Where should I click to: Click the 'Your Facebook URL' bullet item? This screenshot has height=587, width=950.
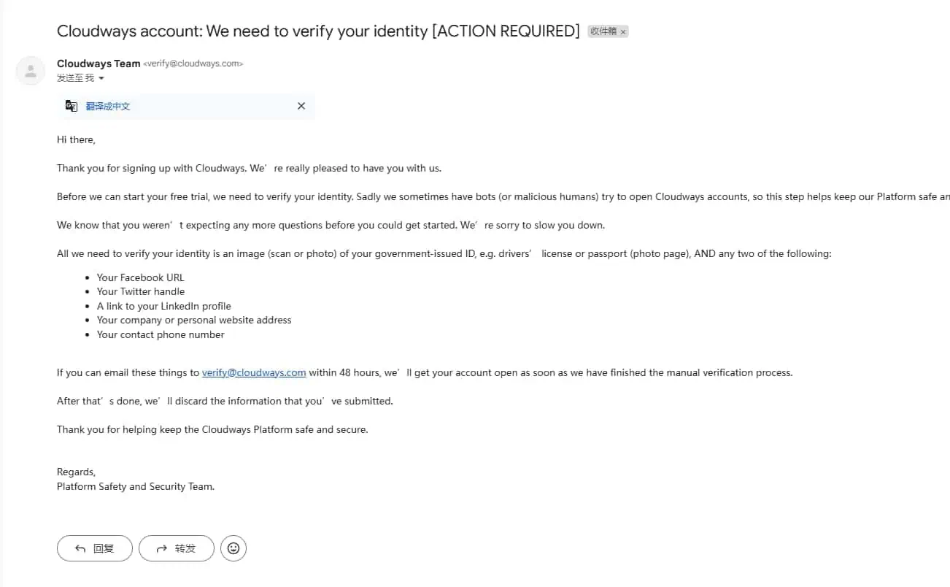click(141, 277)
